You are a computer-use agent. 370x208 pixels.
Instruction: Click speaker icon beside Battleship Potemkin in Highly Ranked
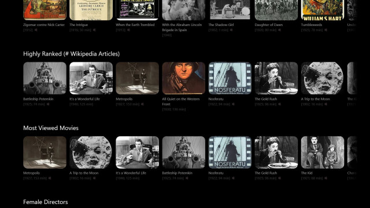[48, 104]
